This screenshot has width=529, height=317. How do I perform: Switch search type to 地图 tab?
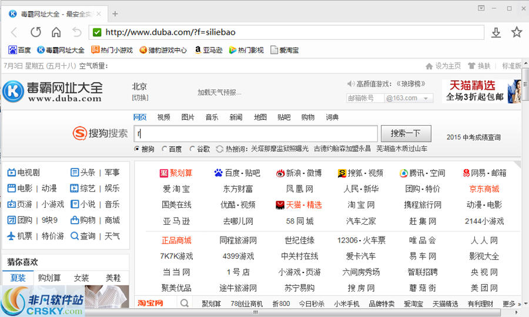[x=260, y=117]
